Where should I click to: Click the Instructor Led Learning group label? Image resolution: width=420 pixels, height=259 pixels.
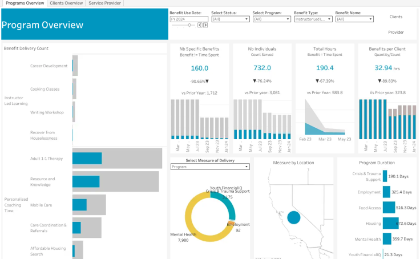click(16, 101)
